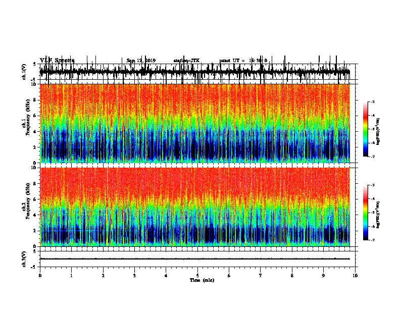The height and width of the screenshot is (309, 400).
Task: Click the -3 label on ch.1 color bar
Action: (373, 102)
